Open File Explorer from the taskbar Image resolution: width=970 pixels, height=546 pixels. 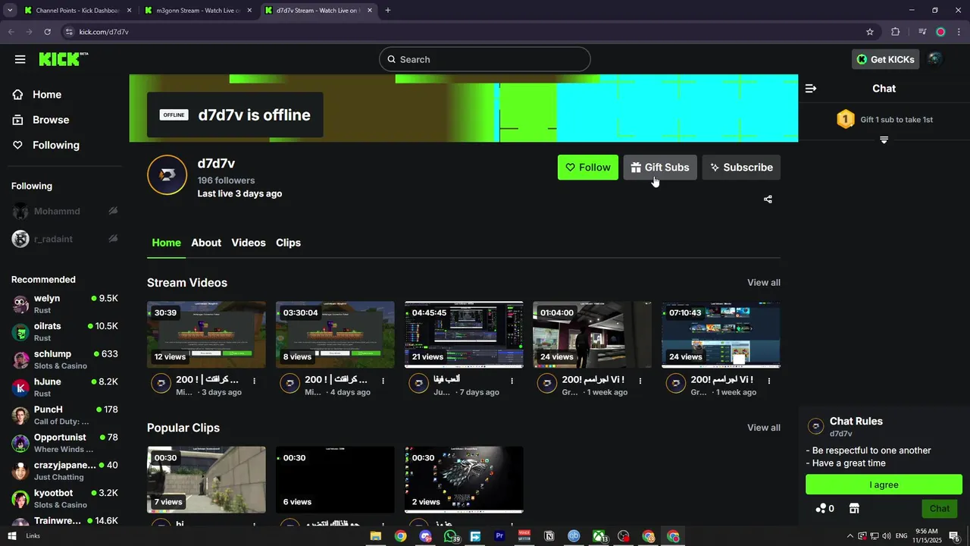tap(375, 536)
